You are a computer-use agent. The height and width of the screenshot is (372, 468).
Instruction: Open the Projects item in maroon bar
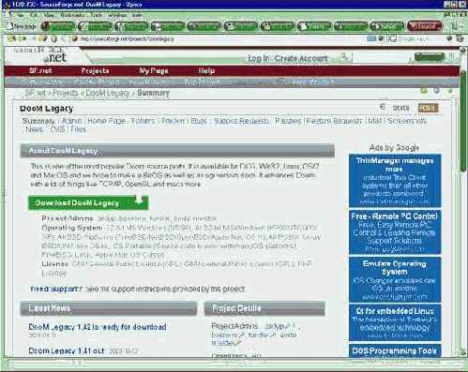[95, 71]
